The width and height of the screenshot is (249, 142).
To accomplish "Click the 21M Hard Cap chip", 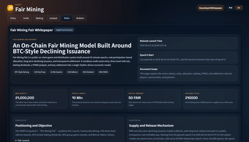I will tap(40, 72).
